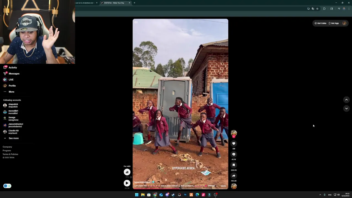
Task: Expand the Company footer section
Action: 7,147
